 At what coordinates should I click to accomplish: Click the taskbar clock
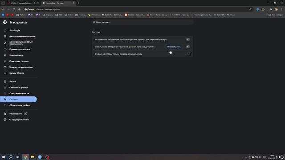[x=272, y=157]
